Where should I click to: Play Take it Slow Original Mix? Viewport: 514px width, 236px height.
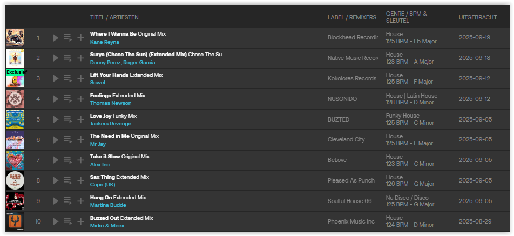pyautogui.click(x=56, y=160)
